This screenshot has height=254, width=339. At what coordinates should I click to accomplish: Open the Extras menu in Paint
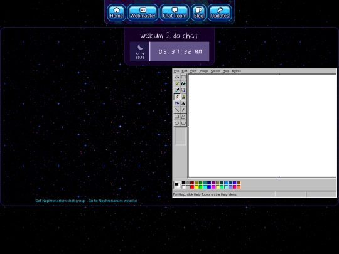coord(236,71)
